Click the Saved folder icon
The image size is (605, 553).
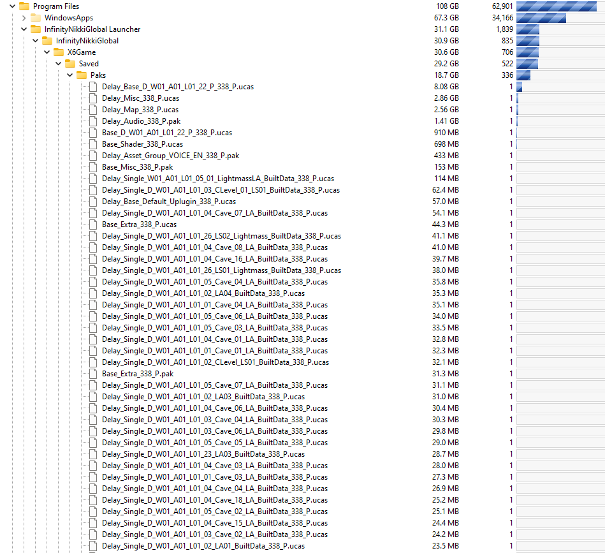coord(70,64)
